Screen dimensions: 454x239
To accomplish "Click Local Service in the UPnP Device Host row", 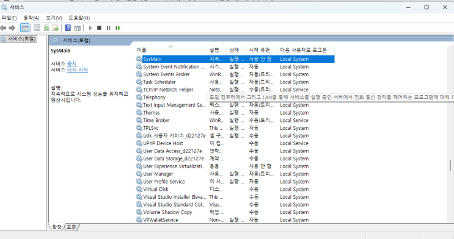I will pyautogui.click(x=294, y=143).
